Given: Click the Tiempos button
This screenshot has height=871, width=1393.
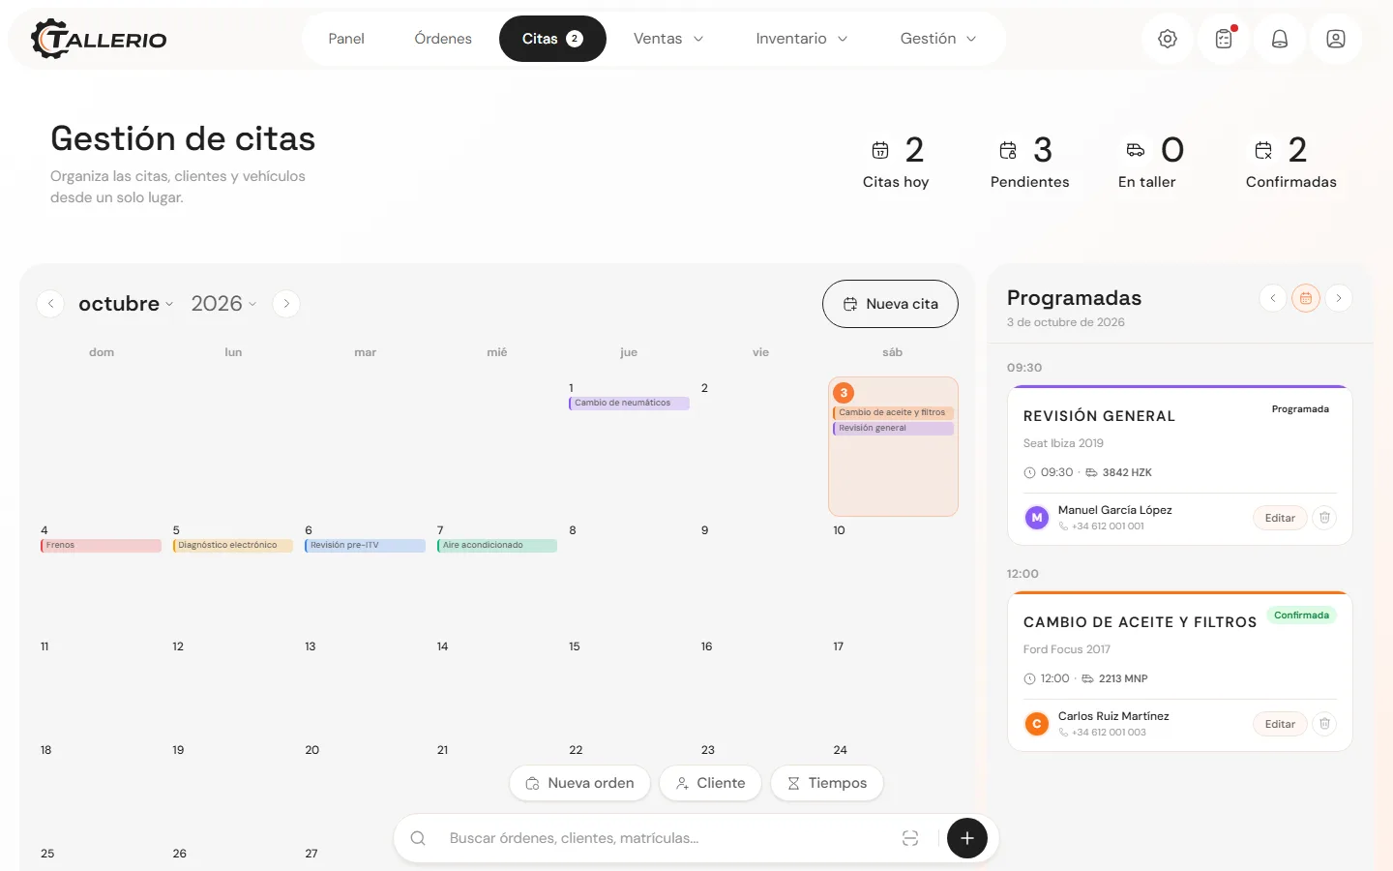Looking at the screenshot, I should [827, 783].
